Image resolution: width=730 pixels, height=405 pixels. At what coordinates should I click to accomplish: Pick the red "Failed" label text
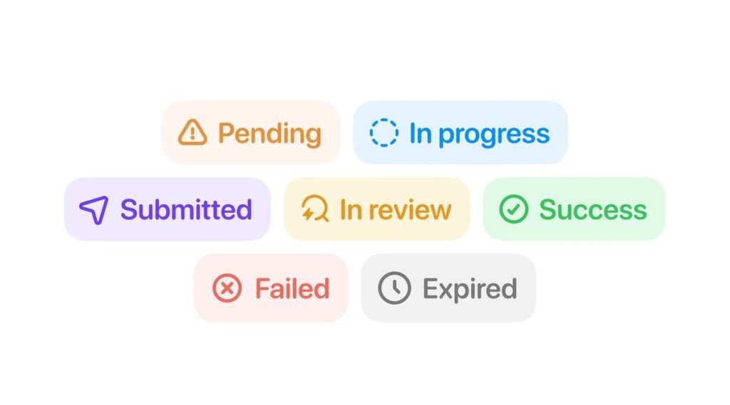click(292, 288)
